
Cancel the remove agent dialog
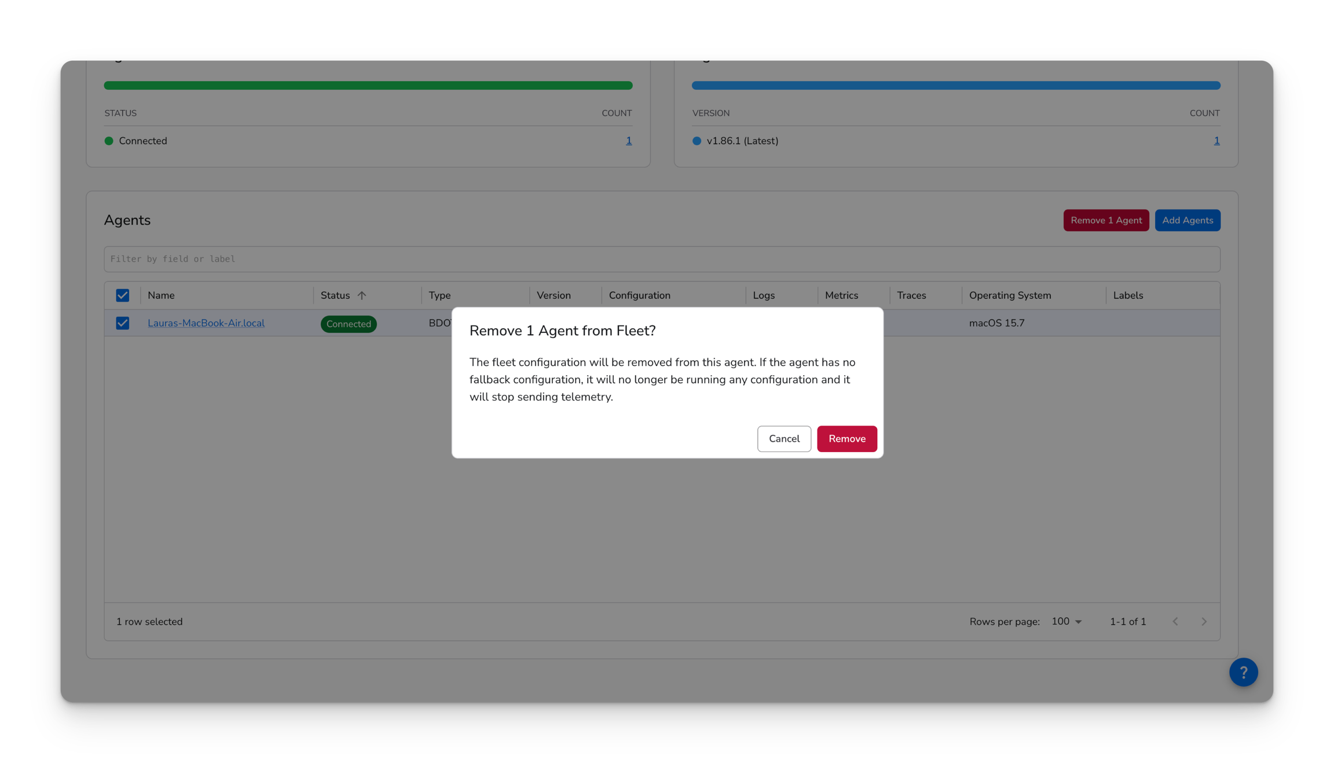[784, 439]
